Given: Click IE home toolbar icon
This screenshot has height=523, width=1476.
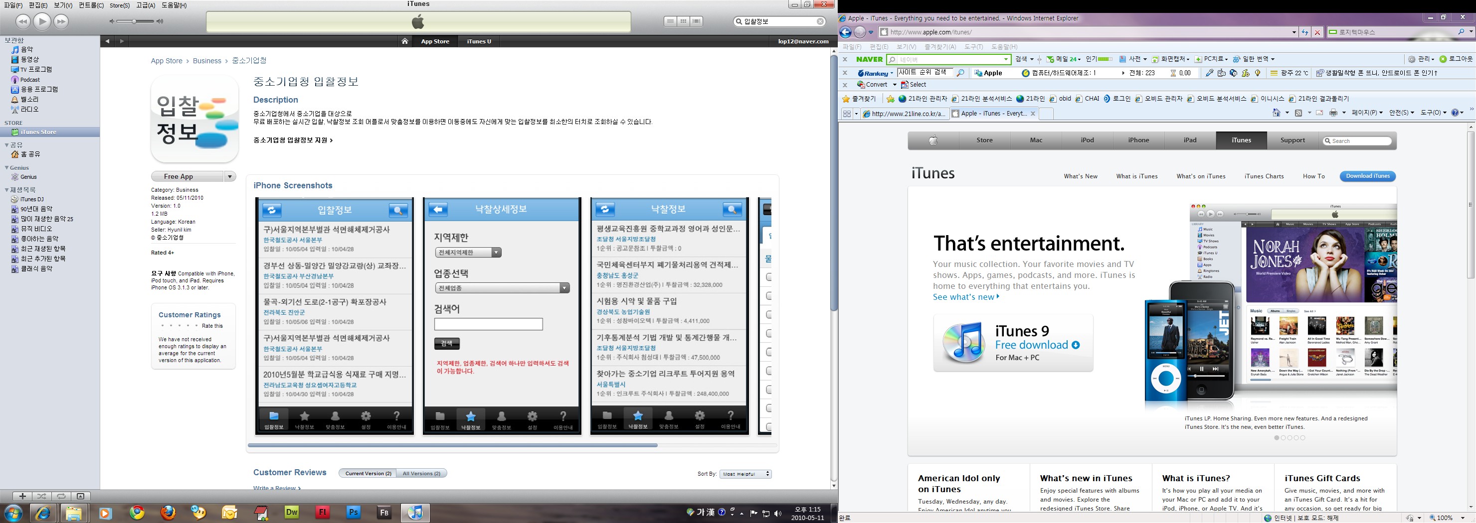Looking at the screenshot, I should (1276, 113).
